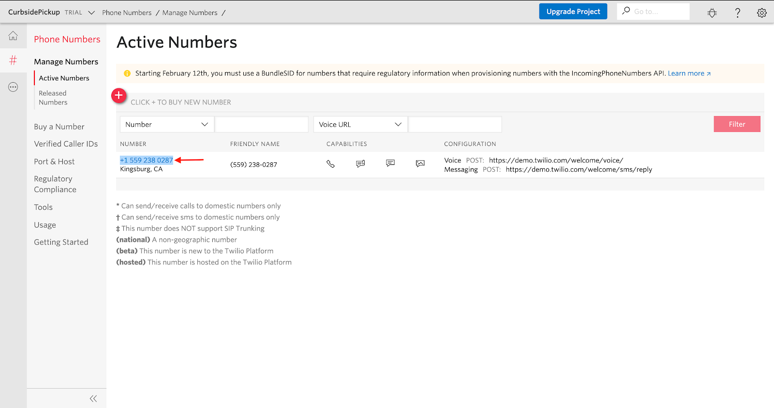Click the sms/reply messaging URL text

pos(579,169)
